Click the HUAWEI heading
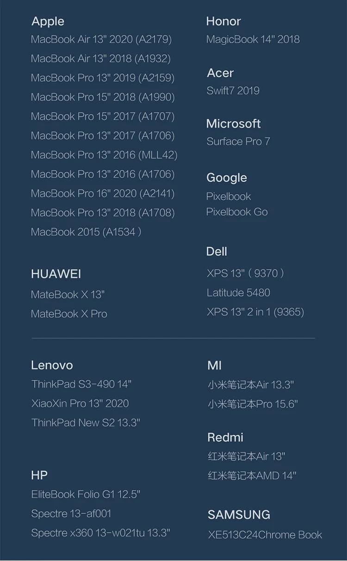The width and height of the screenshot is (347, 561). [x=56, y=274]
